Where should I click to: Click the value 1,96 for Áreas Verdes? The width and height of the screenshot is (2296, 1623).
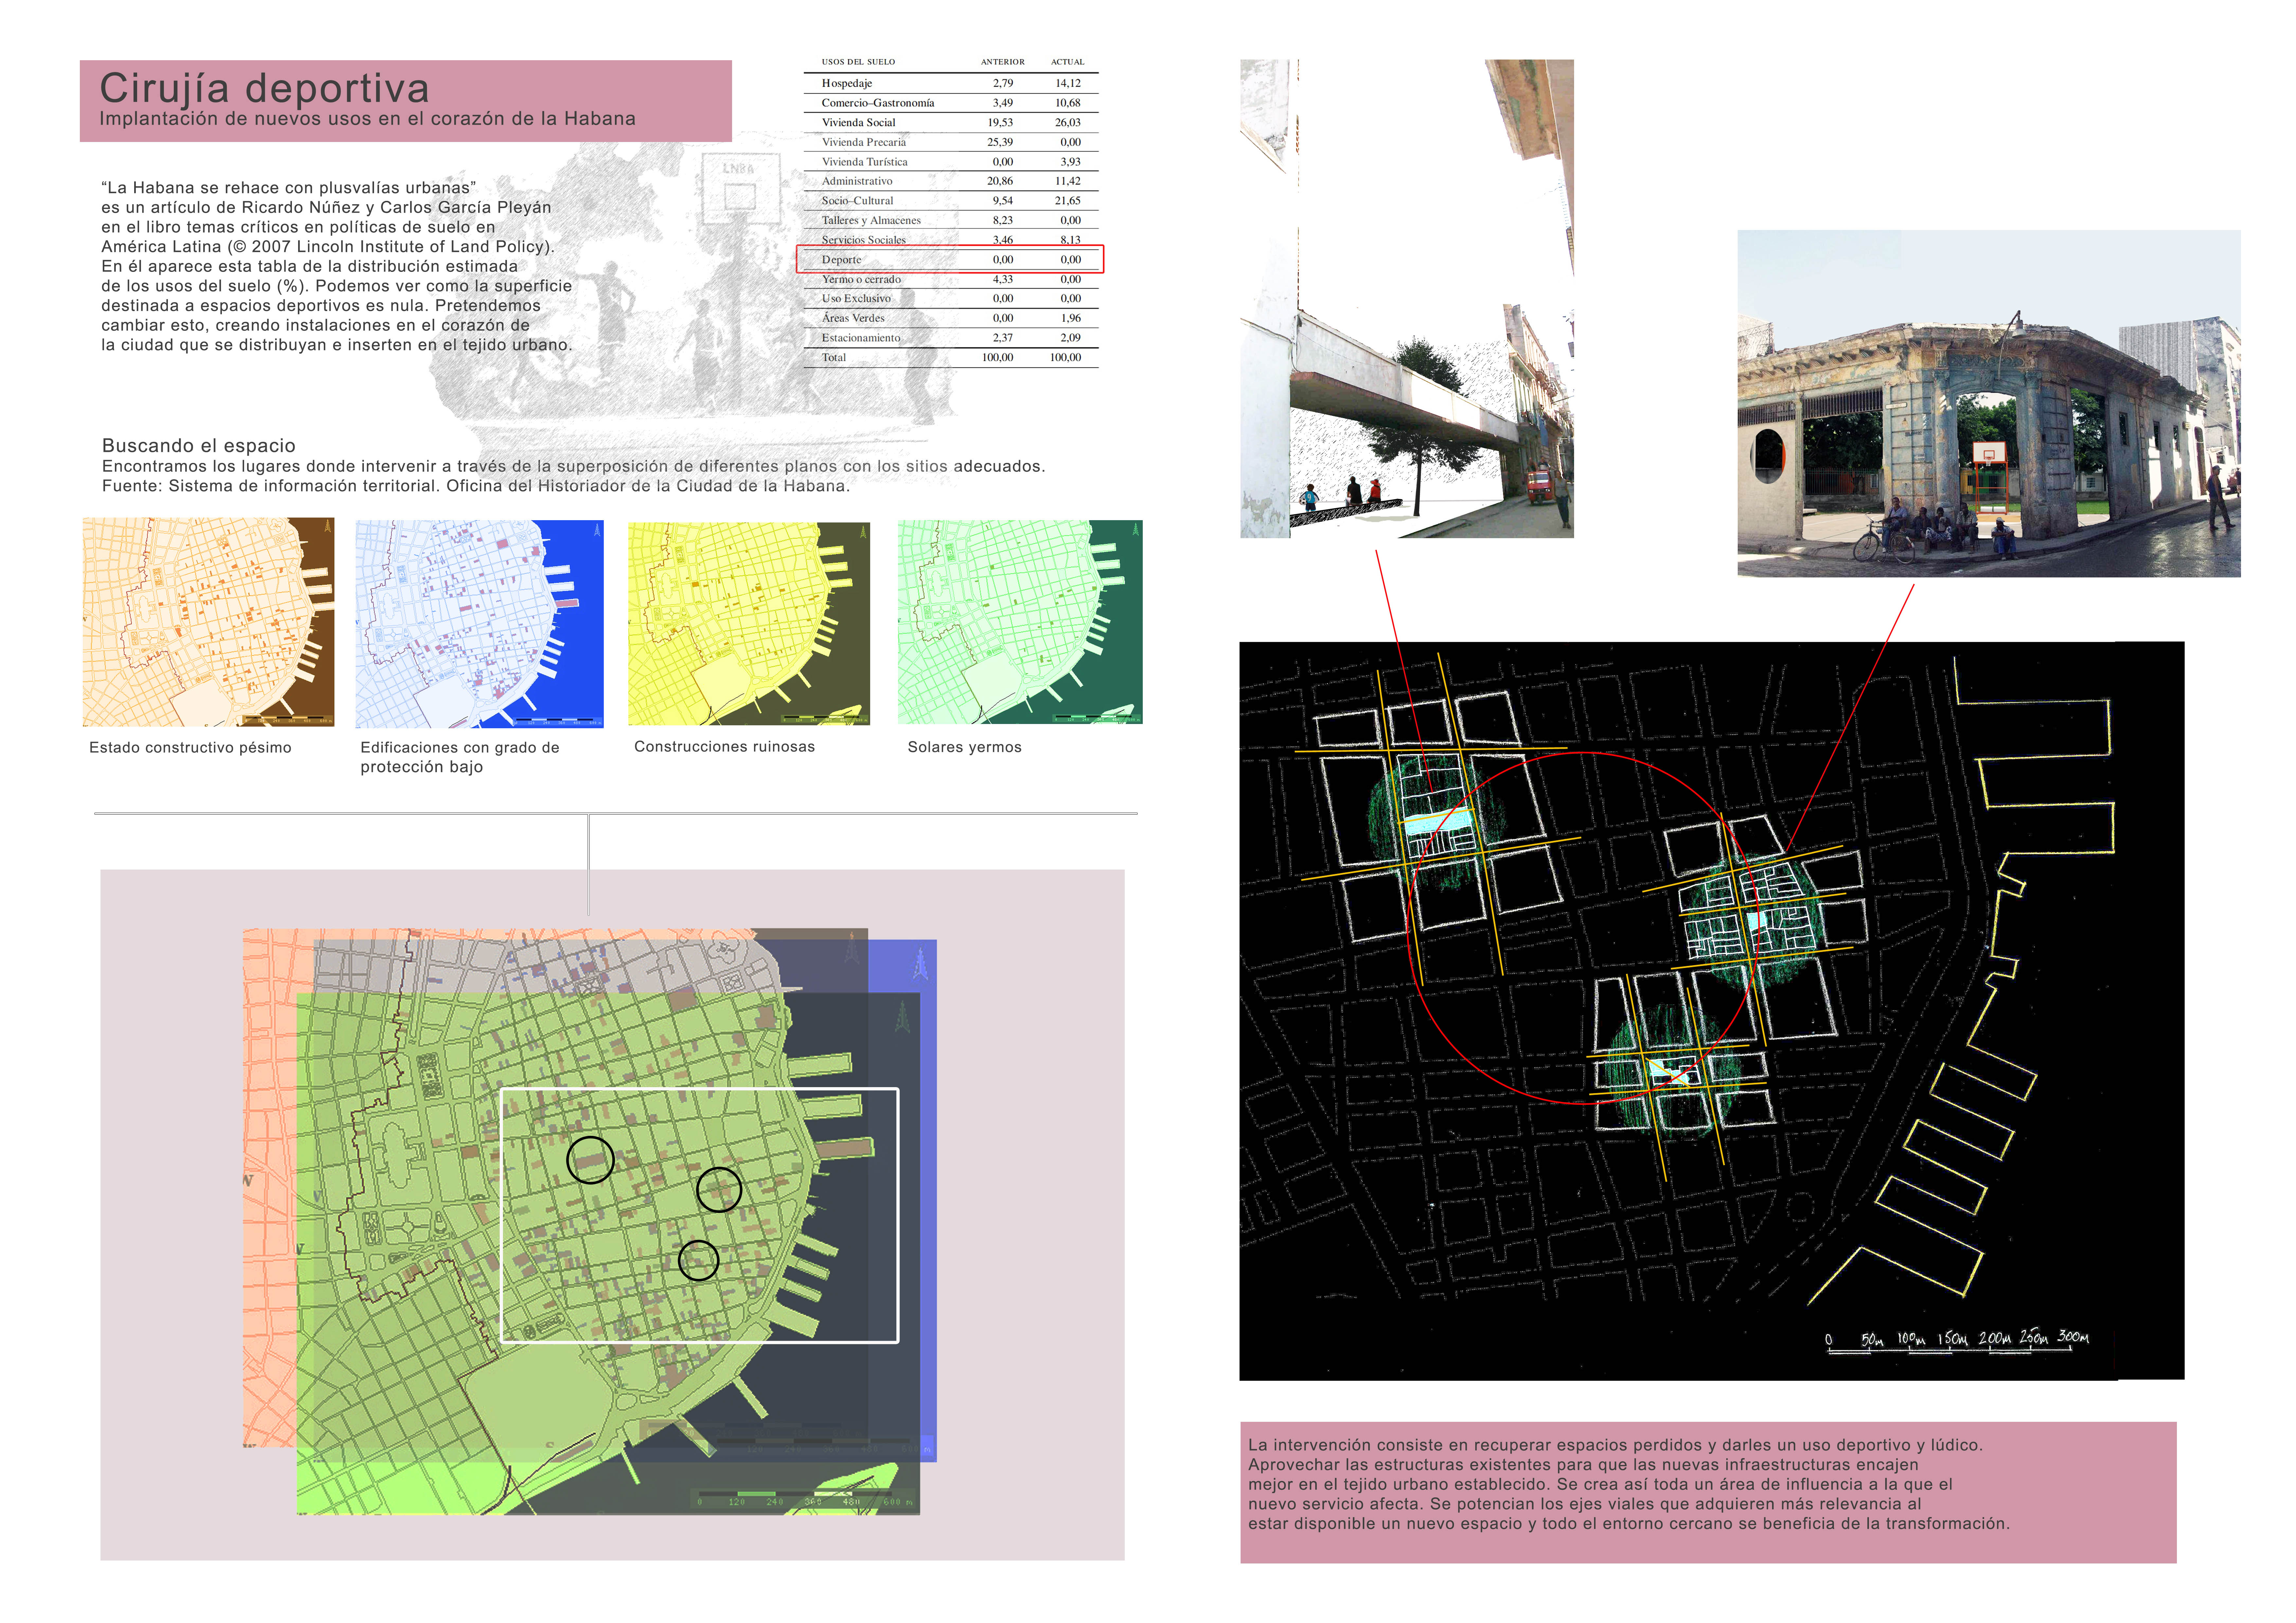click(x=1071, y=318)
